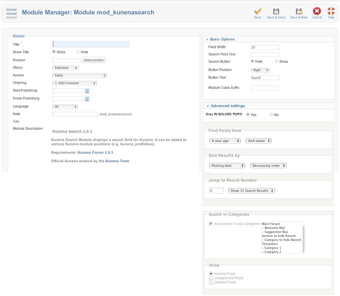Collapse the Basic Options panel

[222, 39]
